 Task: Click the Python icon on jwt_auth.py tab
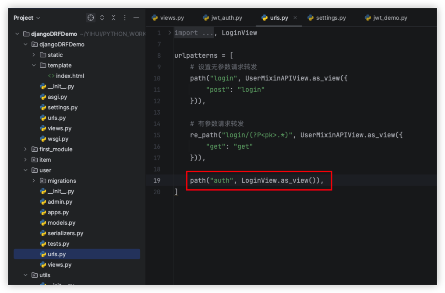(x=206, y=18)
